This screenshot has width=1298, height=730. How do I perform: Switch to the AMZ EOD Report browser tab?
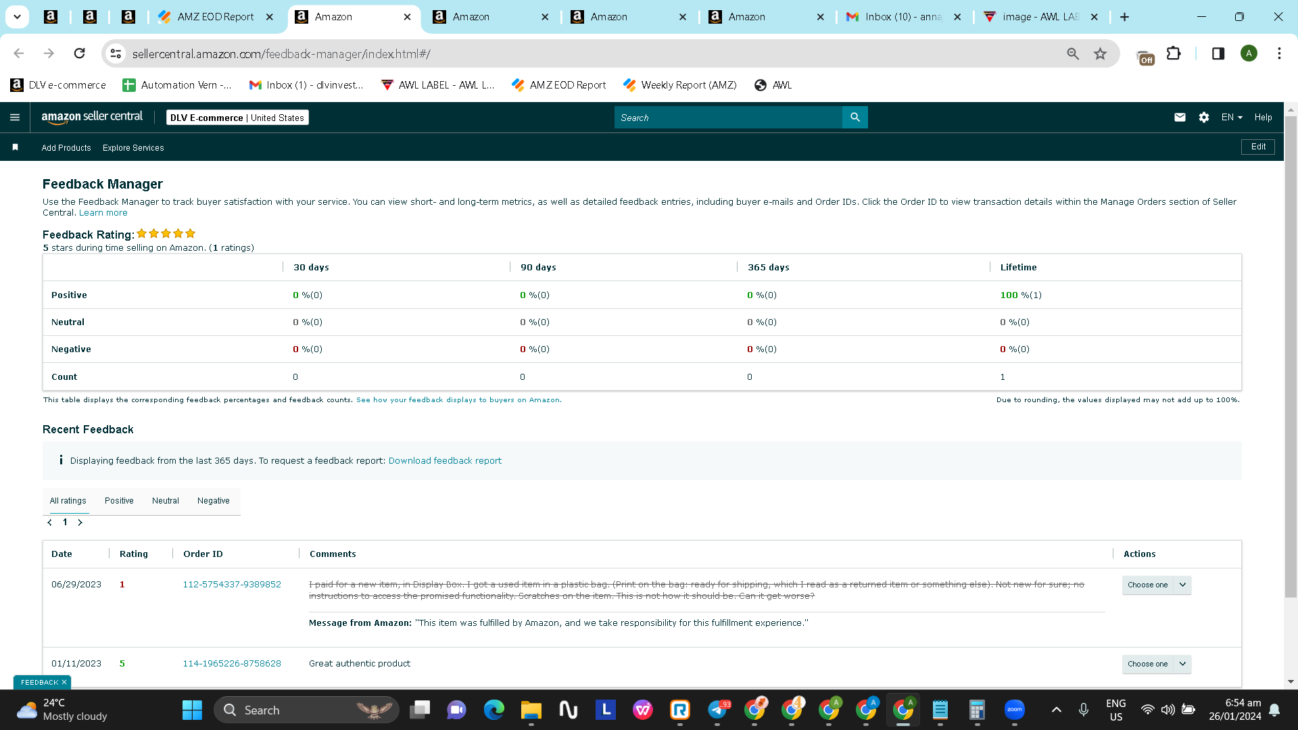pyautogui.click(x=216, y=17)
